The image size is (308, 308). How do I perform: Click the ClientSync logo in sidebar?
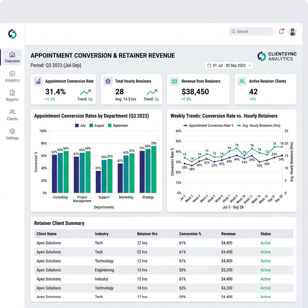click(x=12, y=34)
